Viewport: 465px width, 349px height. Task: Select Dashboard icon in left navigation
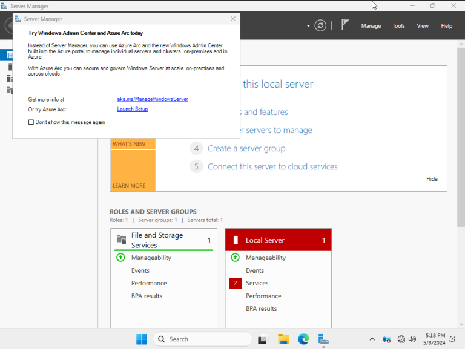click(10, 55)
